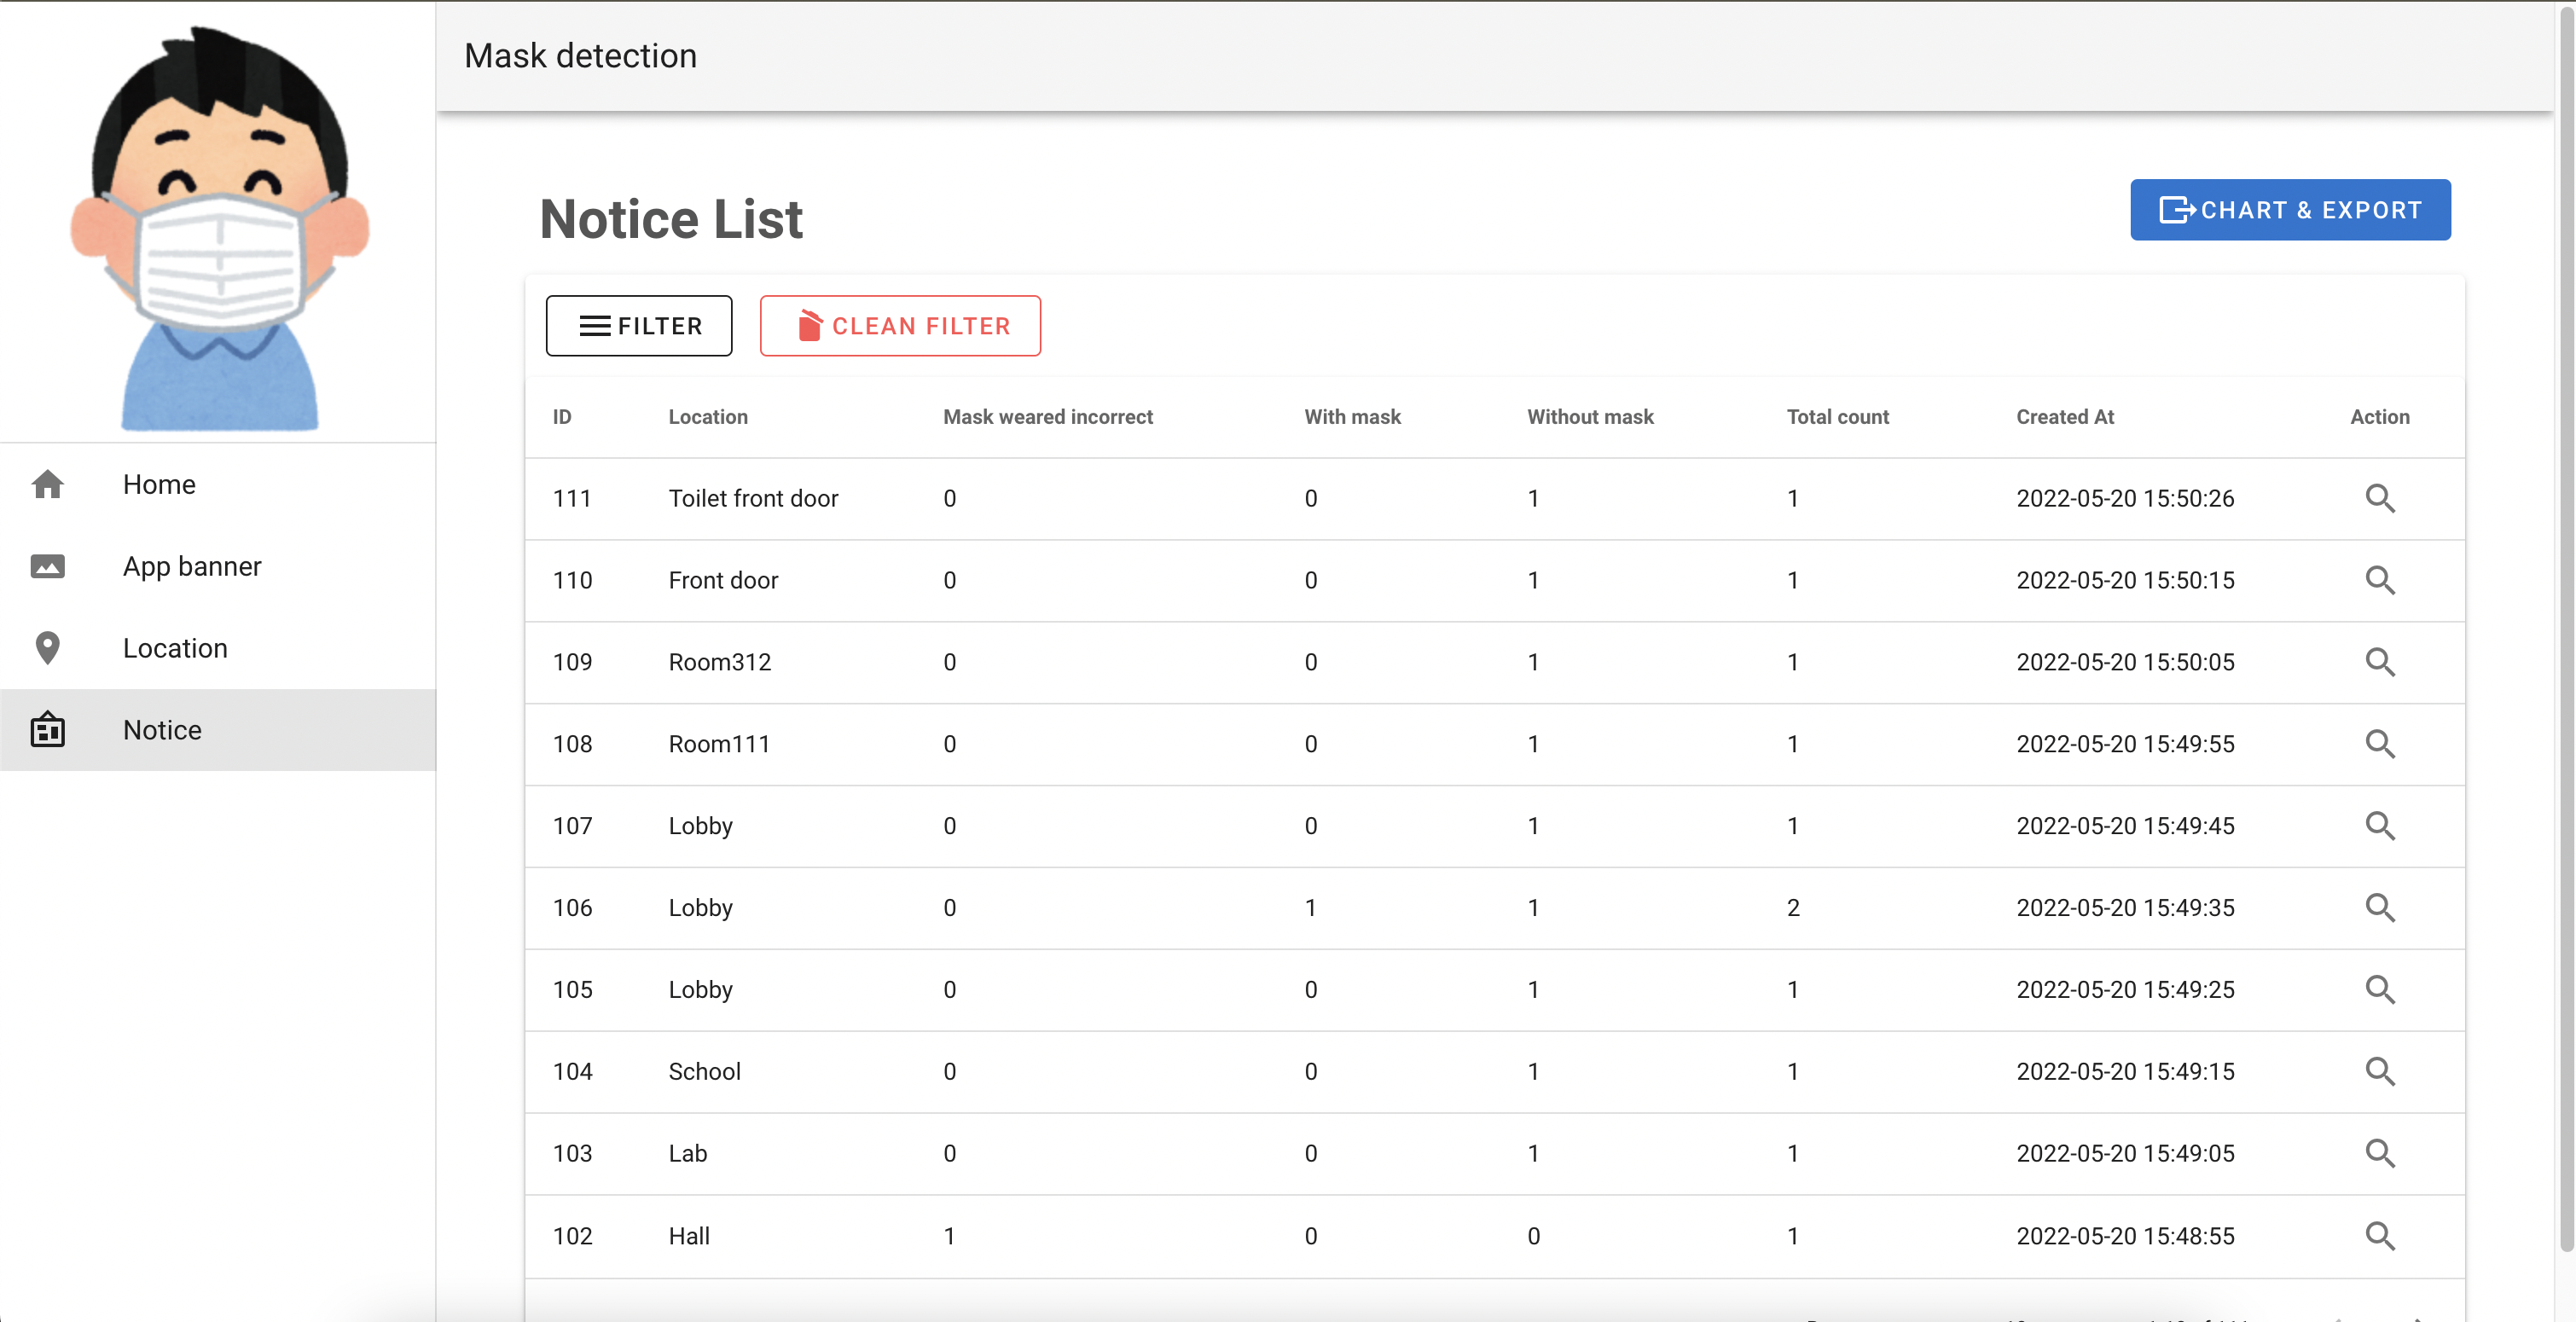Click the App banner image icon

(x=47, y=566)
